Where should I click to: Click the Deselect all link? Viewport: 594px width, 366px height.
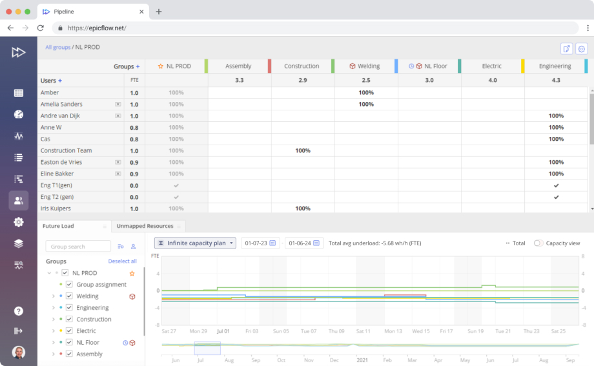coord(122,261)
